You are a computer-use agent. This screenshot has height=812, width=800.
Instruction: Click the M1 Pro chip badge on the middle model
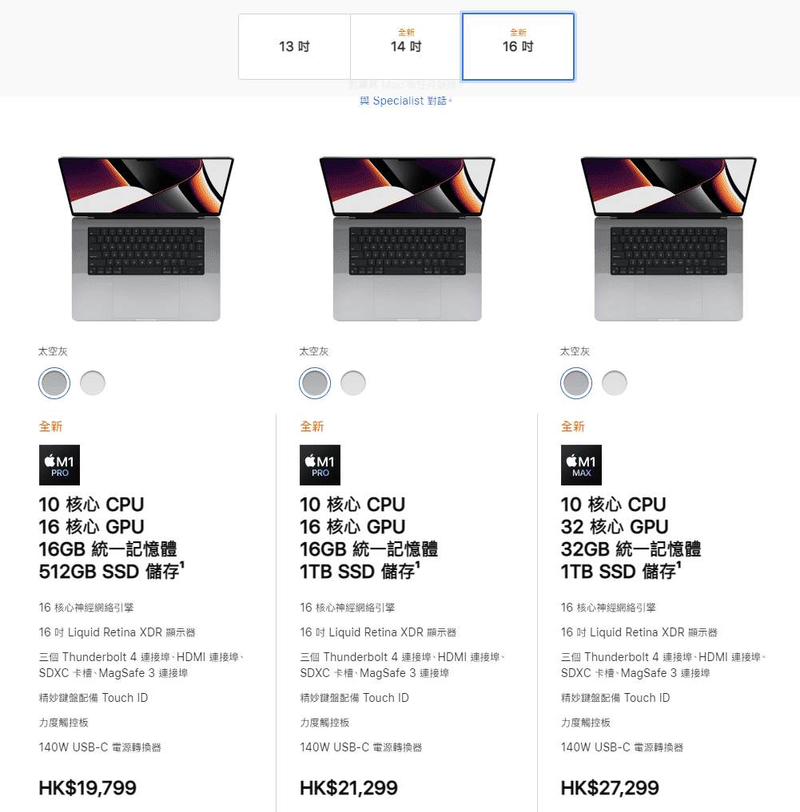[320, 465]
